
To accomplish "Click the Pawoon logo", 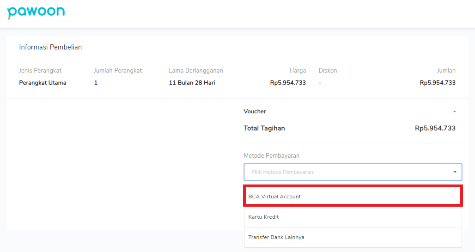I will click(36, 12).
